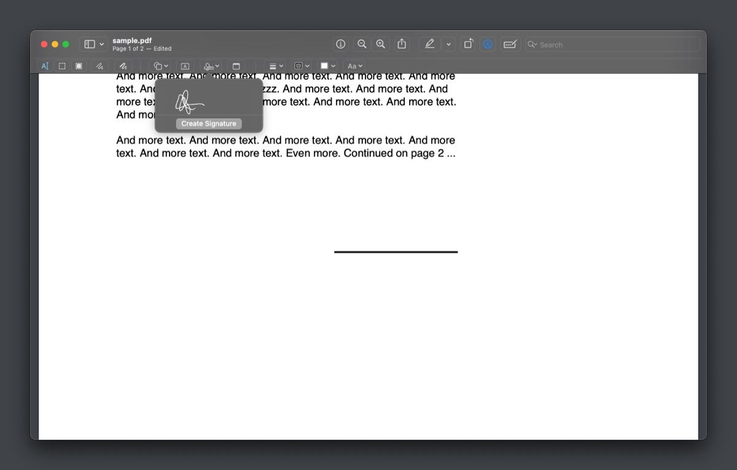Select the Draw tool
Screen dimensions: 737x470
click(x=122, y=66)
